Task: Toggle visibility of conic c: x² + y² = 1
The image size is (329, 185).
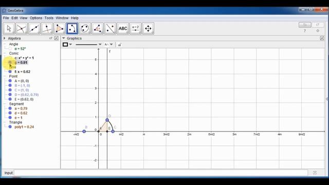Action: pos(10,58)
